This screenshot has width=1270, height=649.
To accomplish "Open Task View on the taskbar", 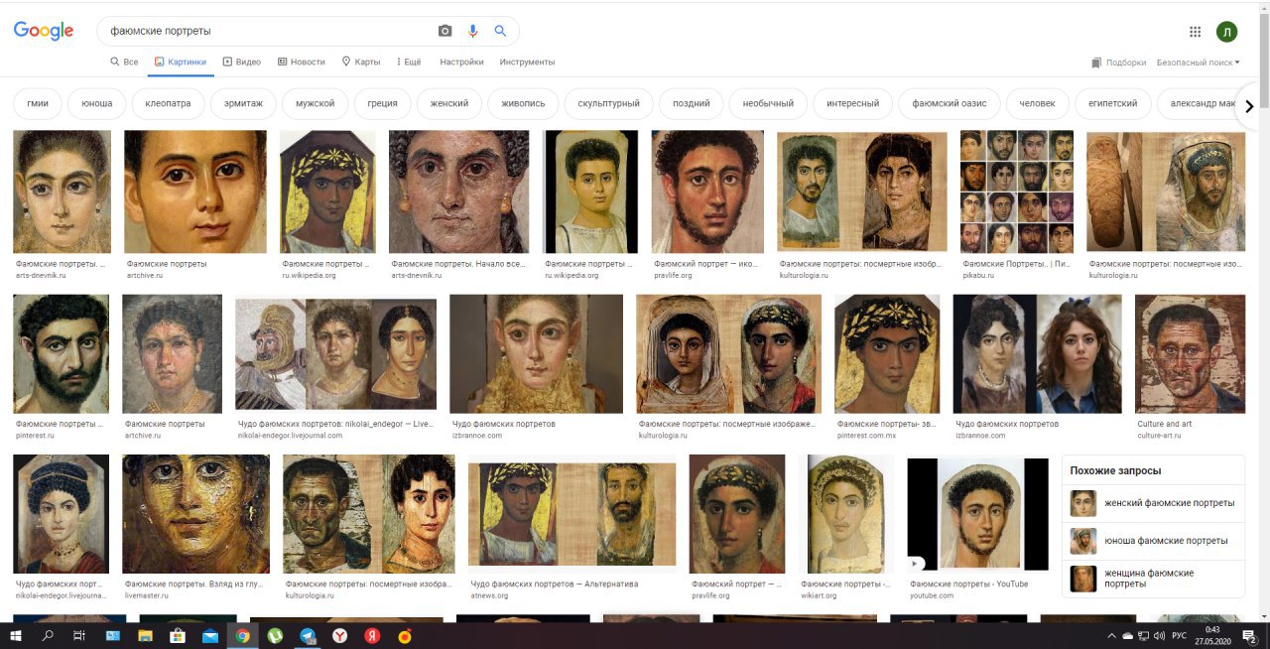I will pos(80,636).
